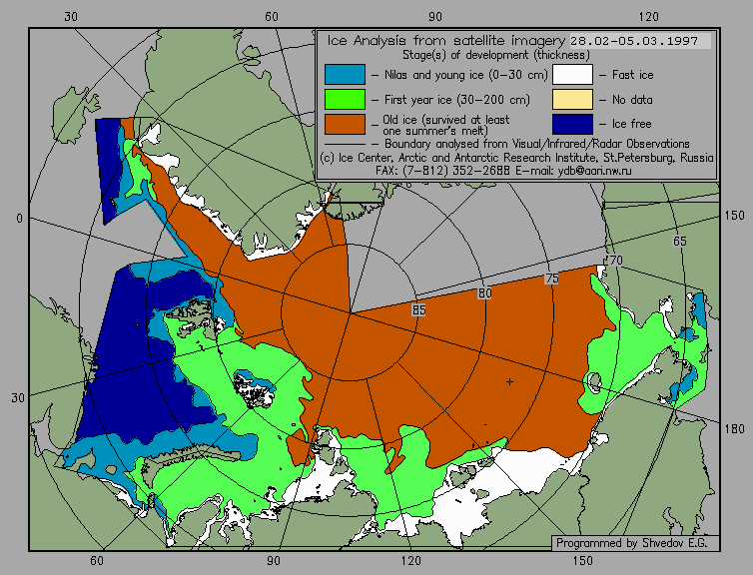This screenshot has height=575, width=753.
Task: Click the dark blue Ice free swatch
Action: pyautogui.click(x=572, y=124)
